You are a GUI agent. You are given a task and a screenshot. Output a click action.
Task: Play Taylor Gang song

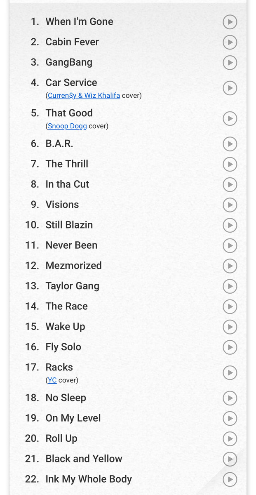pos(230,286)
